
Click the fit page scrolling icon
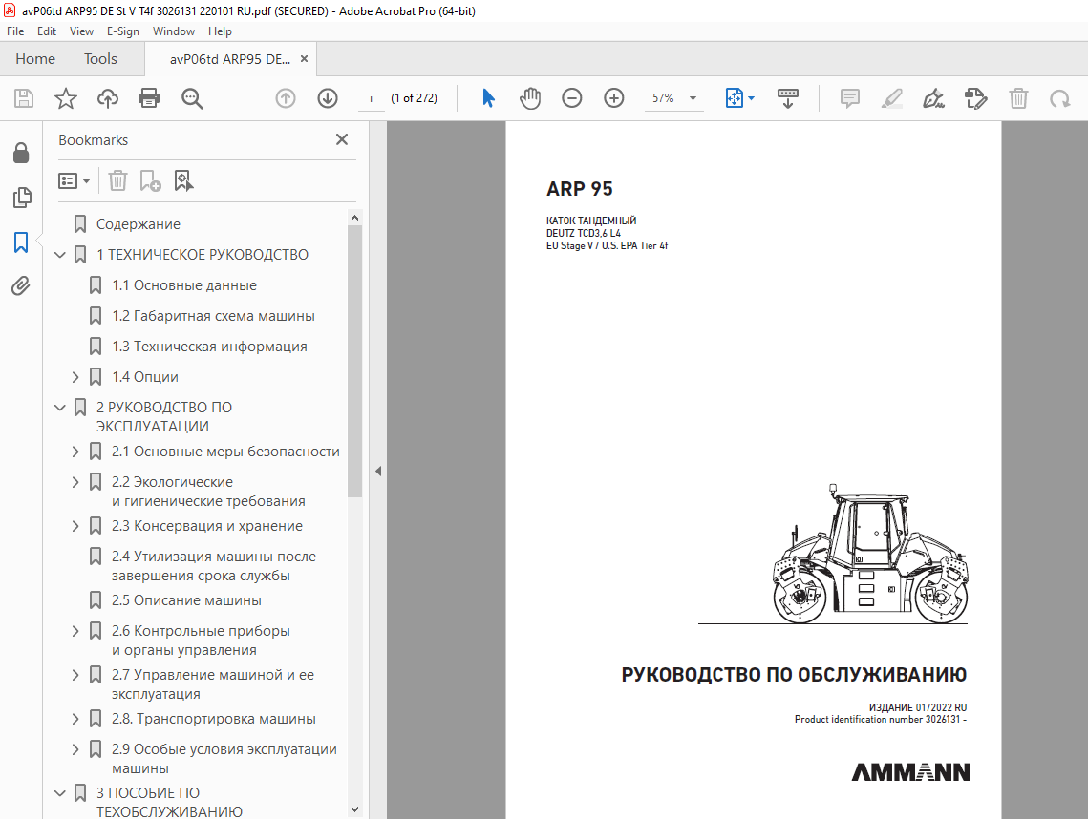pyautogui.click(x=735, y=98)
